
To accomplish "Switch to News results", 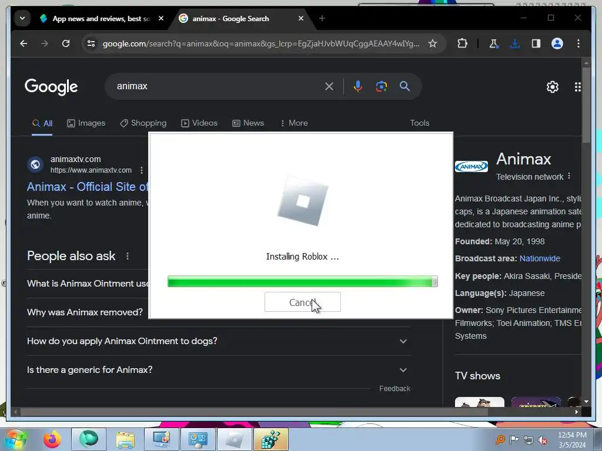I will 248,123.
